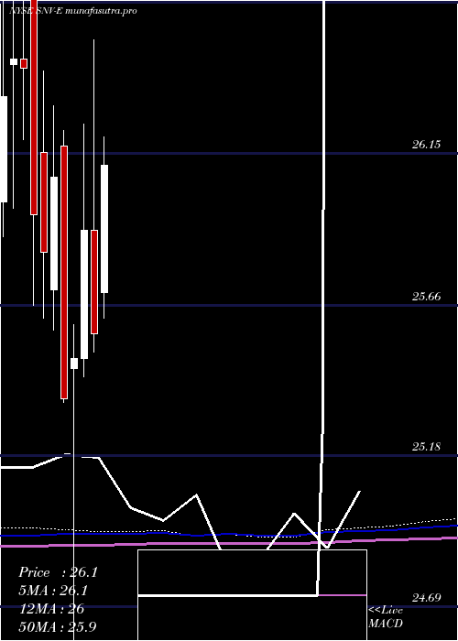The height and width of the screenshot is (641, 458).
Task: Click the 12MA : 26 value
Action: (x=51, y=609)
